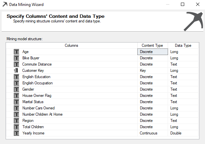Click the Marital Status column icon
The image size is (205, 144).
coord(17,102)
